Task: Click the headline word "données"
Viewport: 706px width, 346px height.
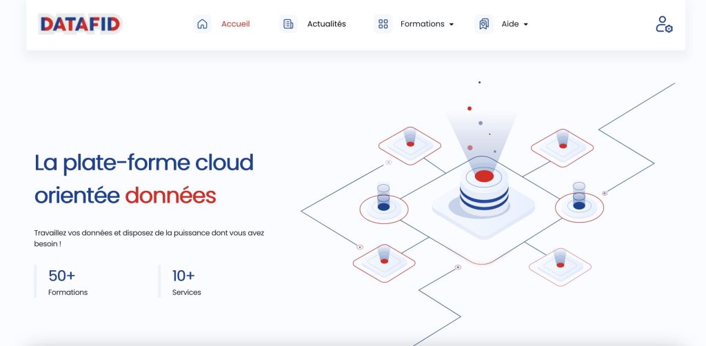Action: click(171, 196)
